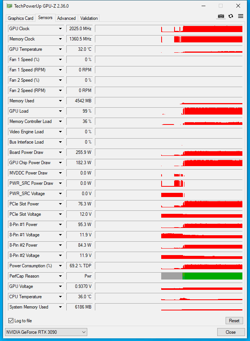Expand the GPU Load sensor dropdown
Viewport: 250px width, 341px height.
60,111
